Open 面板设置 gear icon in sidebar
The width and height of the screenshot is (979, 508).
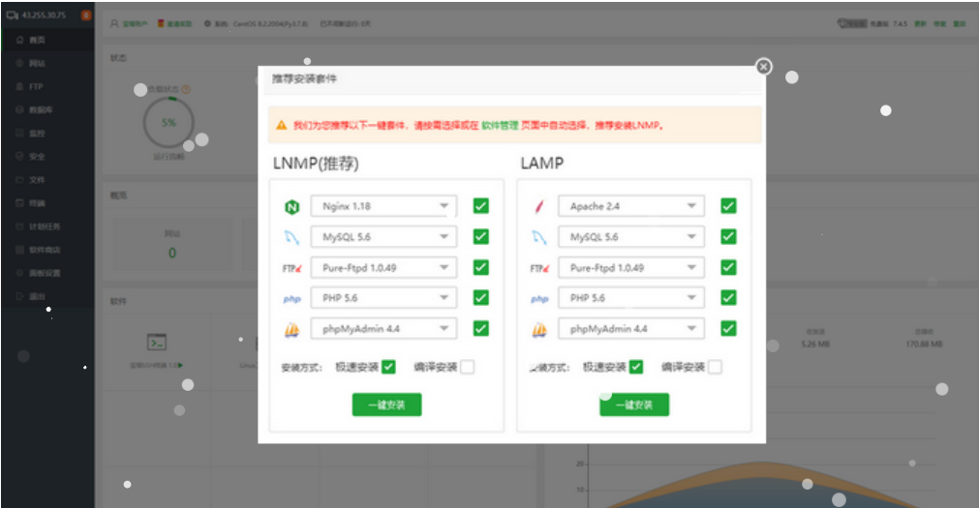click(19, 273)
